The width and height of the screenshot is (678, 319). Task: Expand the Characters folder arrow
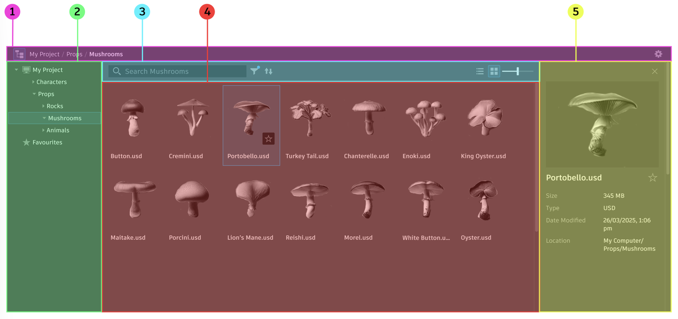pos(33,82)
